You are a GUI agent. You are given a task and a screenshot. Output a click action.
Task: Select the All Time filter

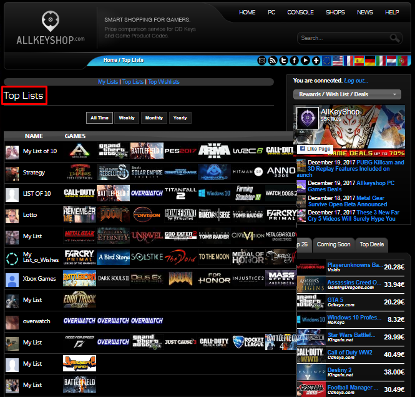point(99,118)
